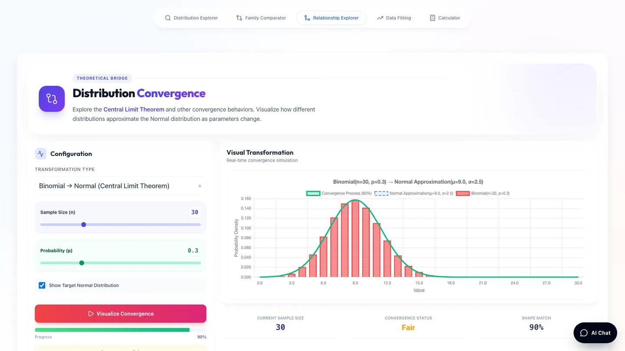Click the chart bar at value 12.0
The width and height of the screenshot is (625, 351).
pos(387,259)
